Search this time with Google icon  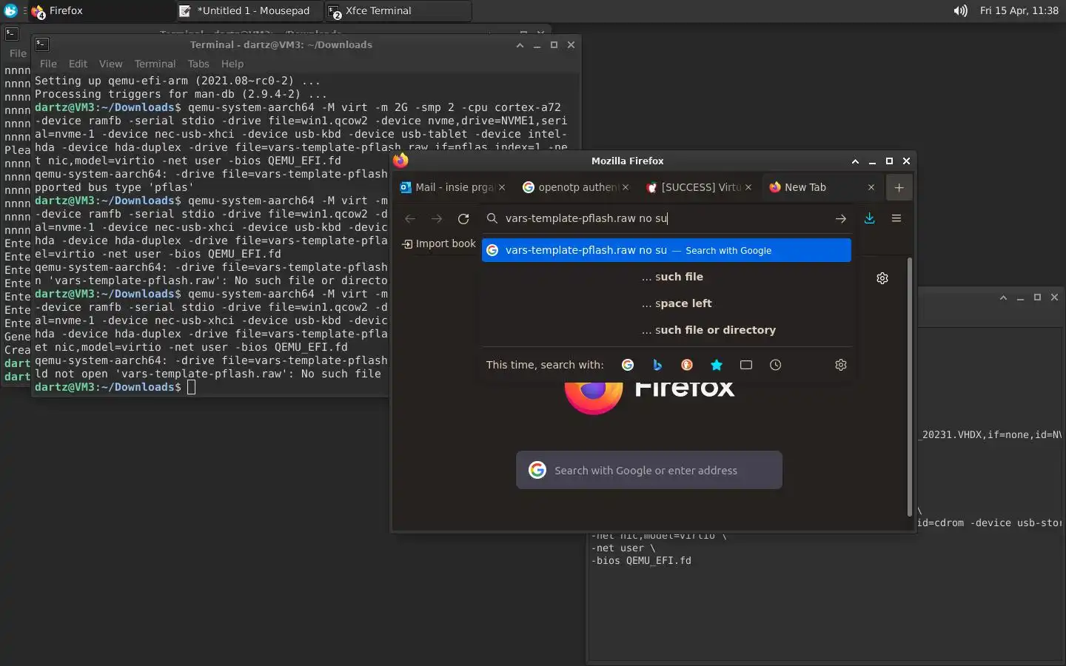pos(628,365)
